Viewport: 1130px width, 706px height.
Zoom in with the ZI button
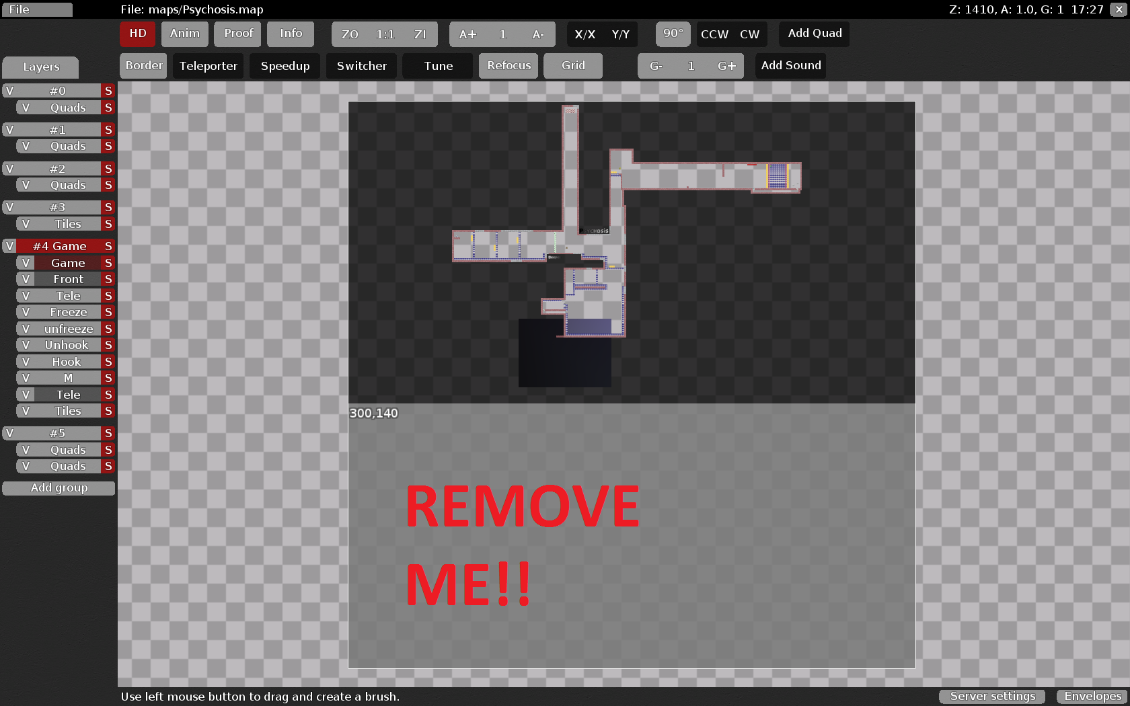420,34
